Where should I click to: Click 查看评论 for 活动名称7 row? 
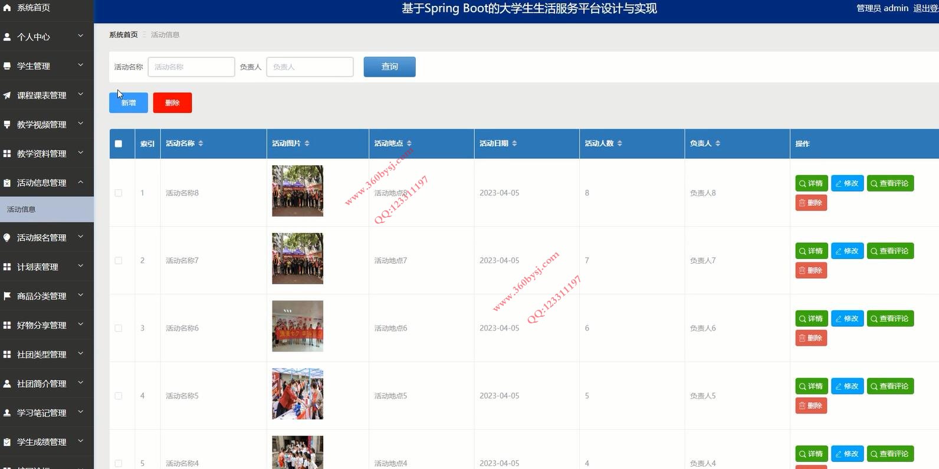pos(890,251)
